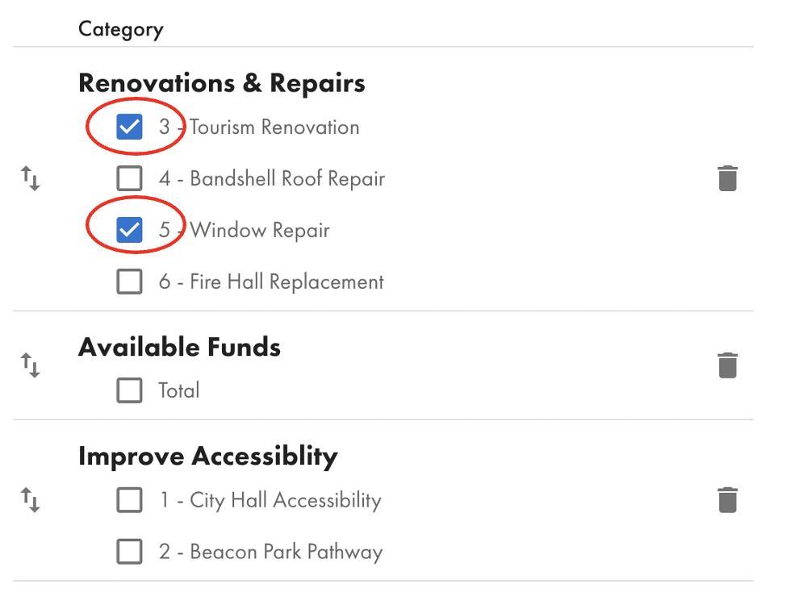
Task: Click the '3 - Tourism Renovation' label
Action: pos(259,127)
